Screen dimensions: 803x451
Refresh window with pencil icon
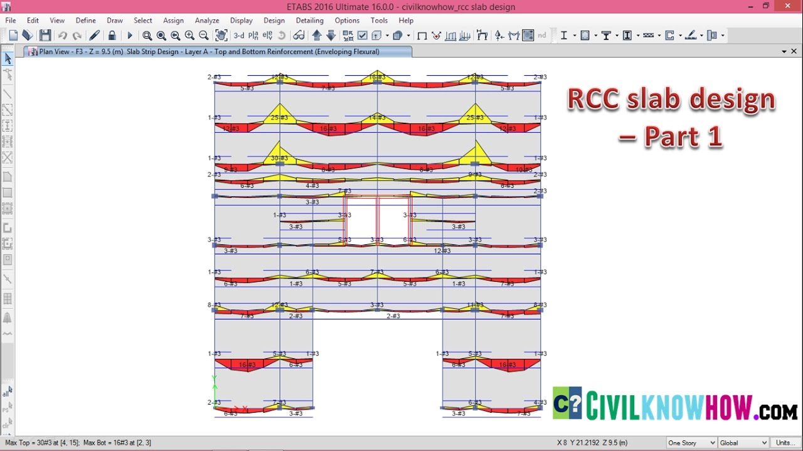(95, 36)
